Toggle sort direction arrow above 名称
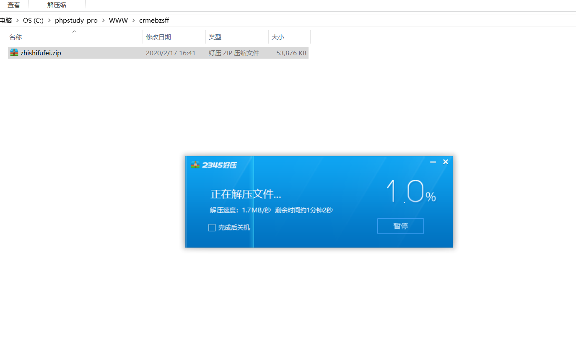Screen dimensions: 576x341 click(75, 31)
